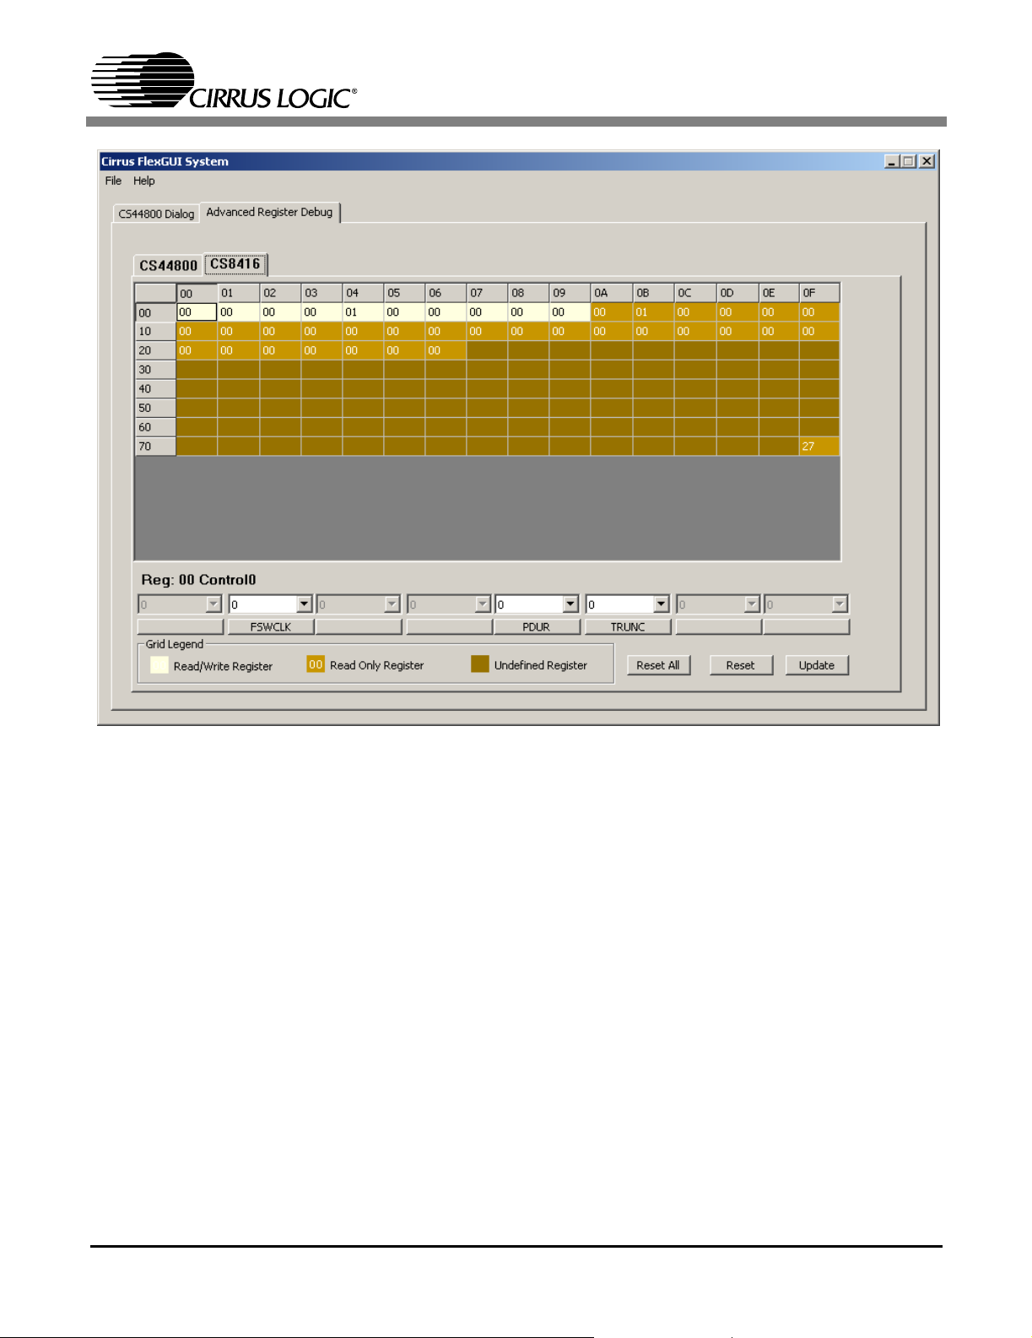Click the PDUR bit label button
This screenshot has height=1338, width=1032.
537,626
